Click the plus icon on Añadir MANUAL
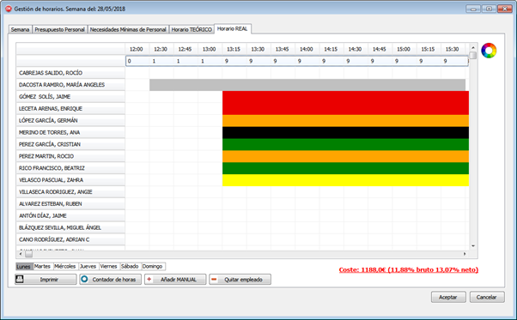This screenshot has height=320, width=517. tap(149, 279)
